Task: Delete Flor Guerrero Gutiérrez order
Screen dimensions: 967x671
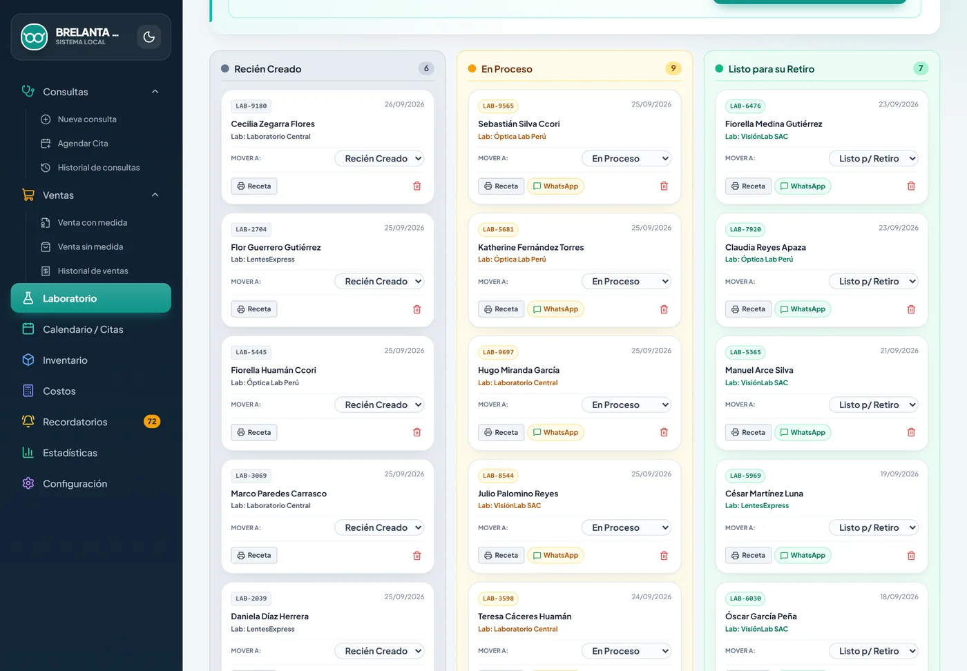Action: point(417,309)
